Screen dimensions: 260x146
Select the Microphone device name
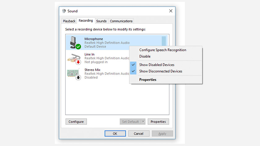(x=94, y=39)
